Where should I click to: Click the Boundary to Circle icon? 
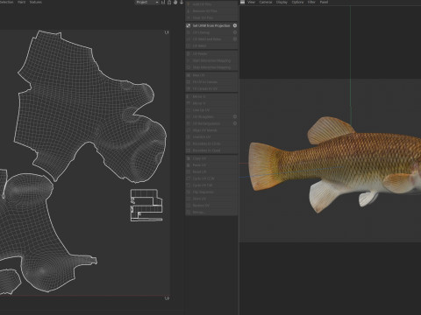pos(189,143)
